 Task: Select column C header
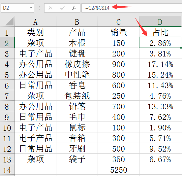click(118, 21)
